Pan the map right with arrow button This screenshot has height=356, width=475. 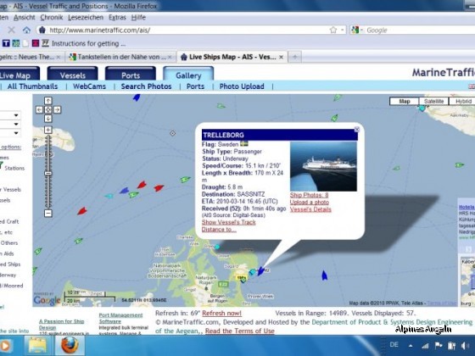click(x=58, y=109)
